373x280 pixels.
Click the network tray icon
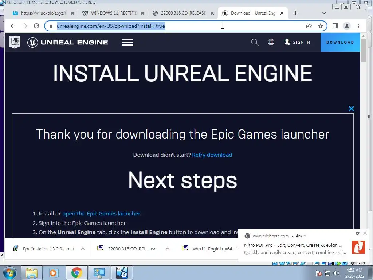click(x=327, y=273)
